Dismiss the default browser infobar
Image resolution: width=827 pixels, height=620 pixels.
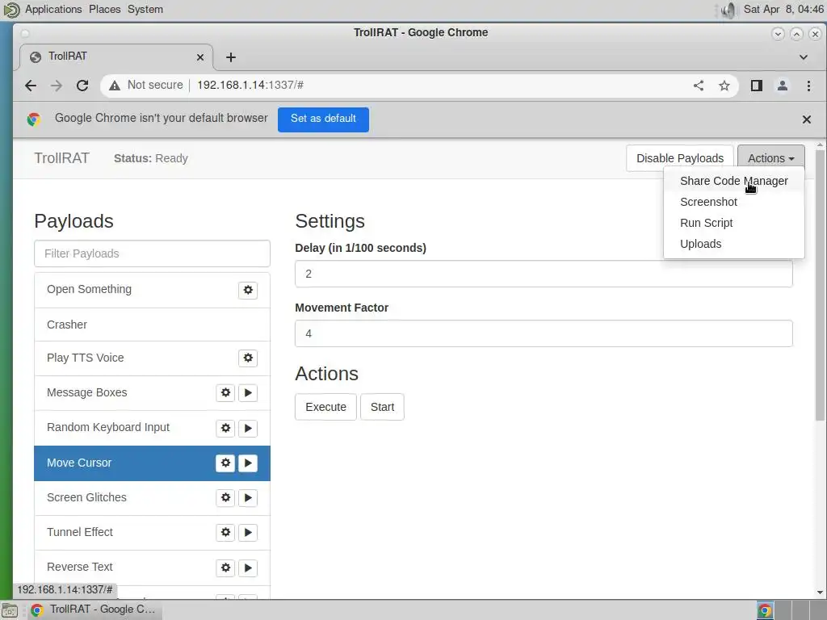click(807, 119)
